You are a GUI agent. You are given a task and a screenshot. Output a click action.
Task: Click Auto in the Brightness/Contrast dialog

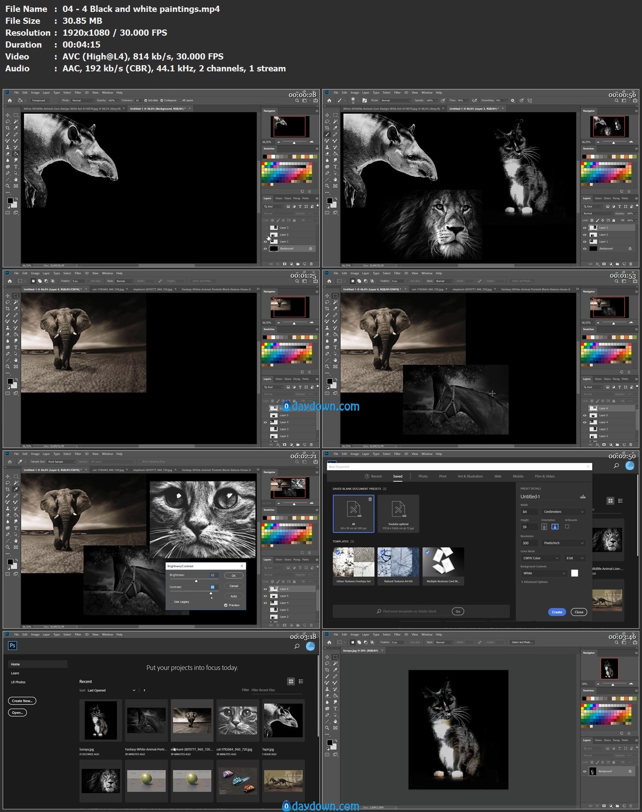point(234,596)
